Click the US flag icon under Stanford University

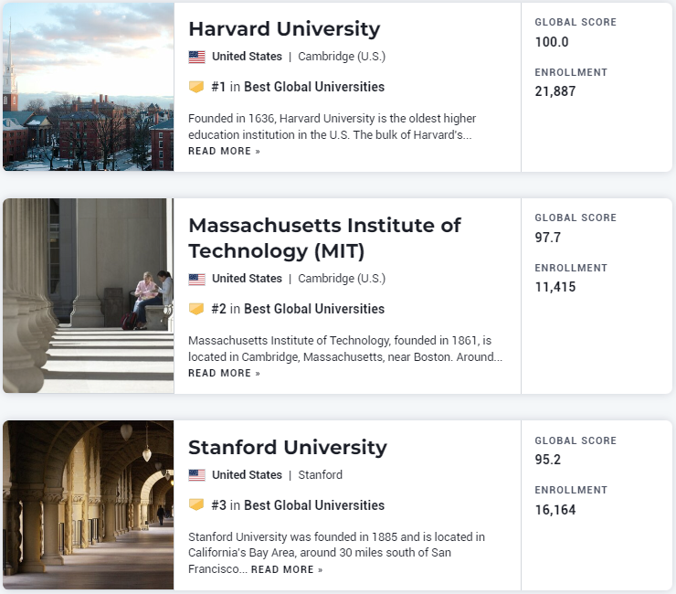tap(197, 475)
